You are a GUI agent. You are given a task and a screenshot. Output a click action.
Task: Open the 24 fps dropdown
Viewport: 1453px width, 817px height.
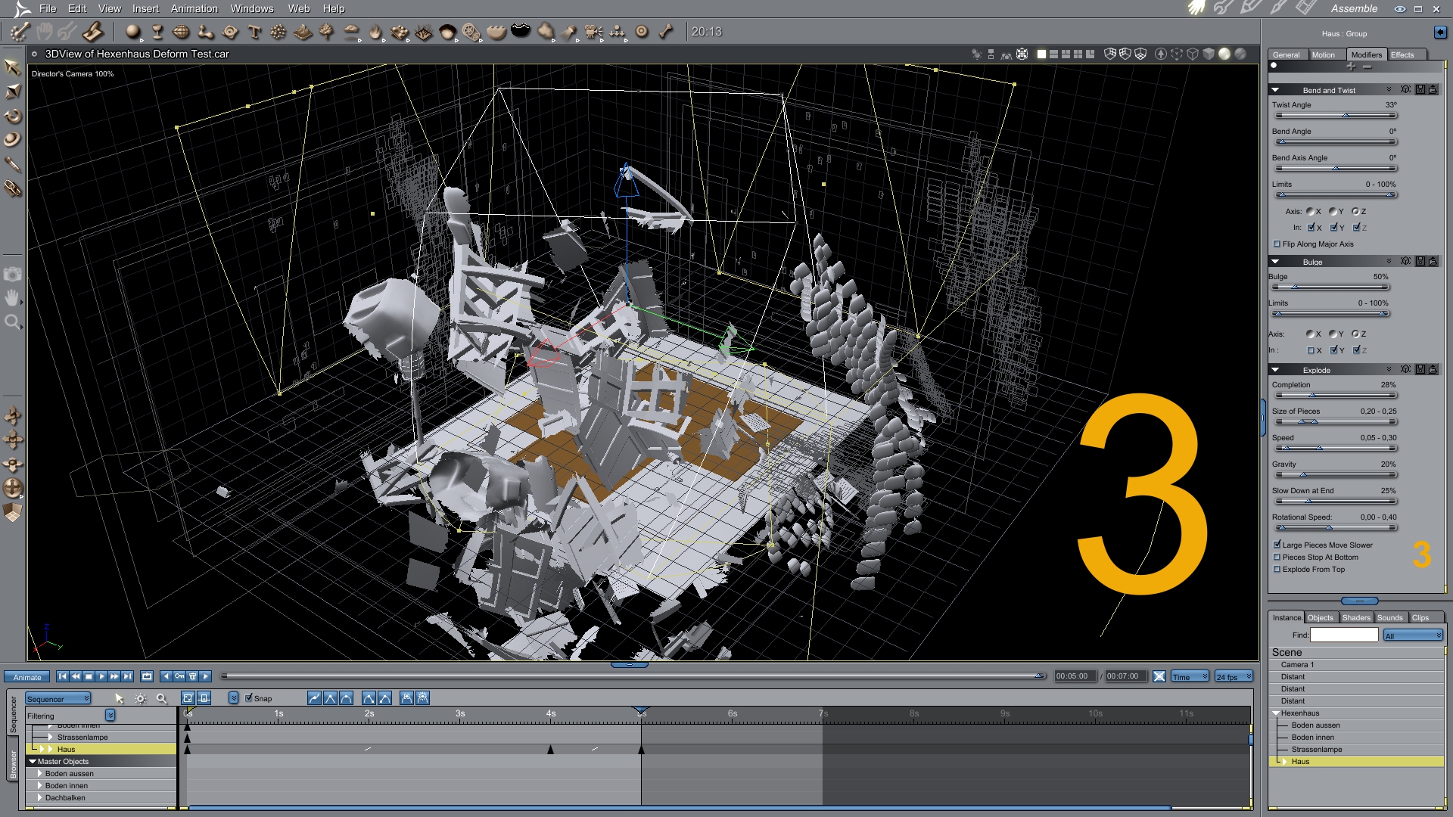[x=1234, y=677]
